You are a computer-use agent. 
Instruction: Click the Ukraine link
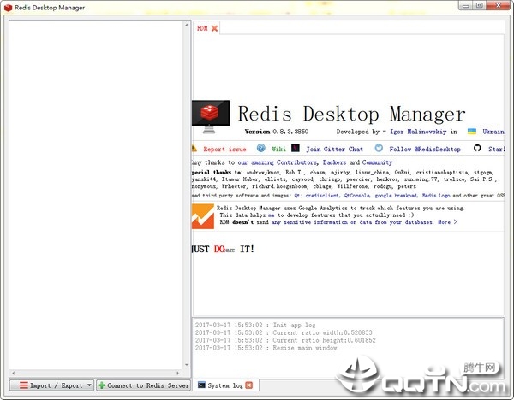click(x=493, y=132)
